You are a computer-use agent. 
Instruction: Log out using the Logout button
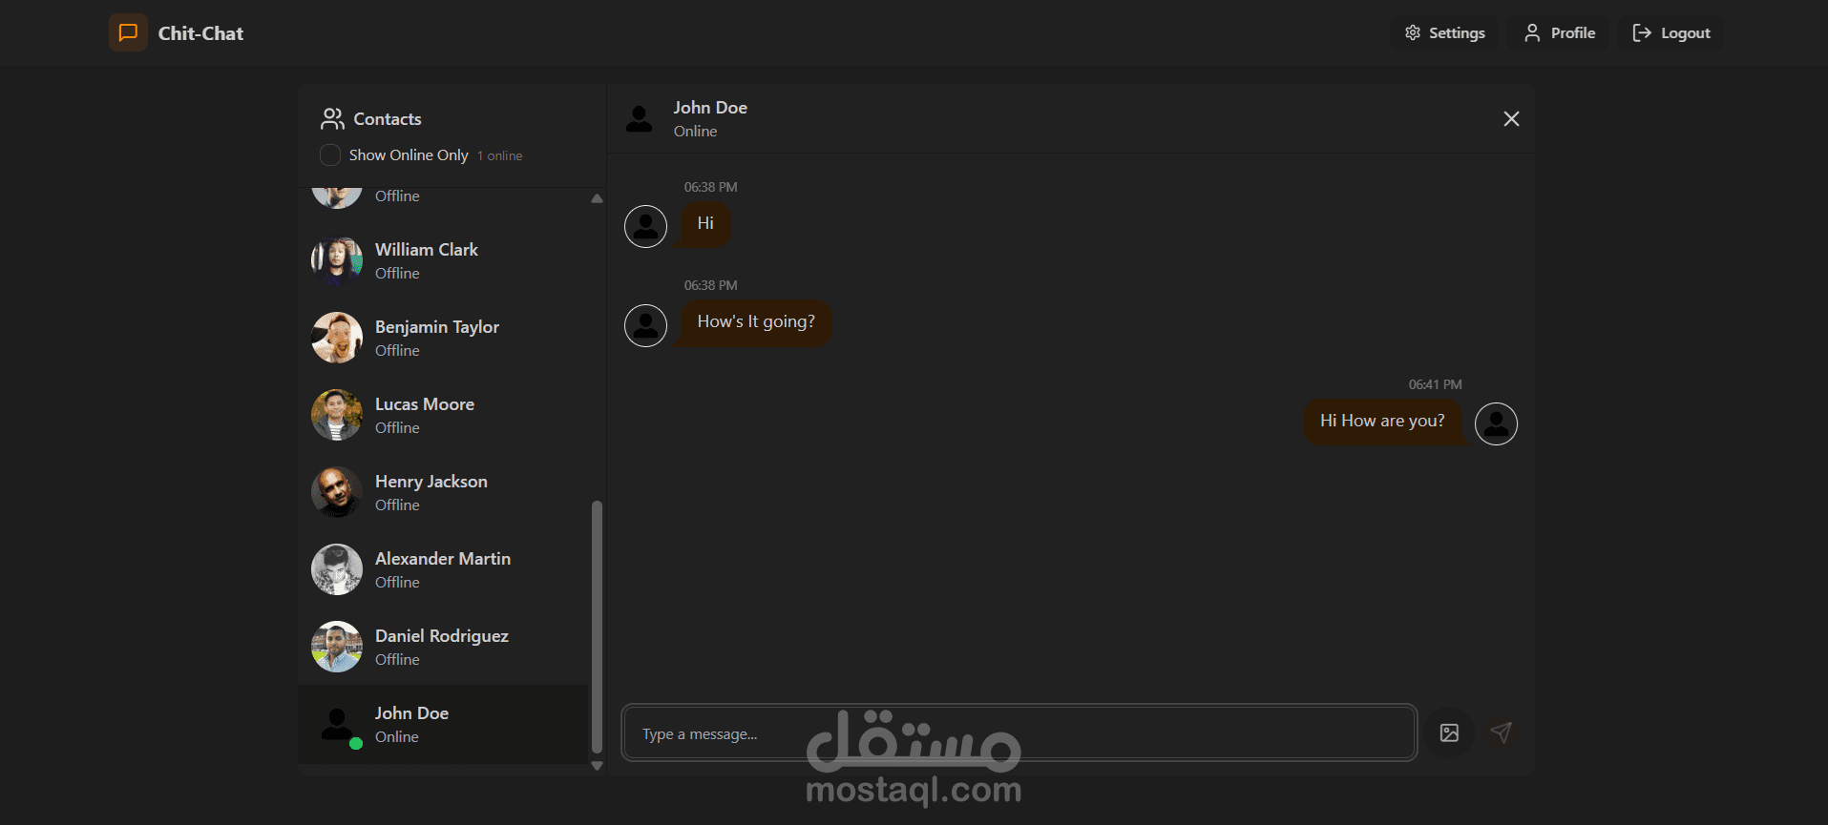coord(1670,33)
